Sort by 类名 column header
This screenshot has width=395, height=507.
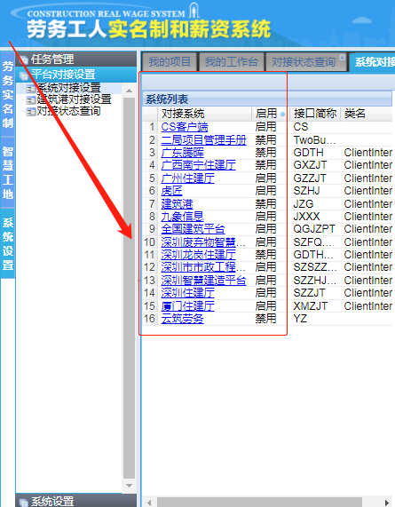[x=367, y=114]
